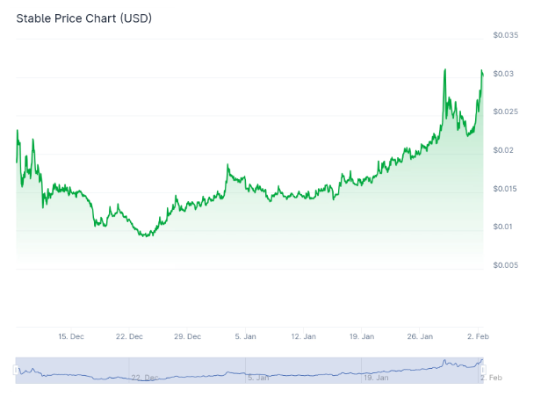This screenshot has height=404, width=541.
Task: Click the 26. Jan x-axis date label
Action: pos(421,336)
